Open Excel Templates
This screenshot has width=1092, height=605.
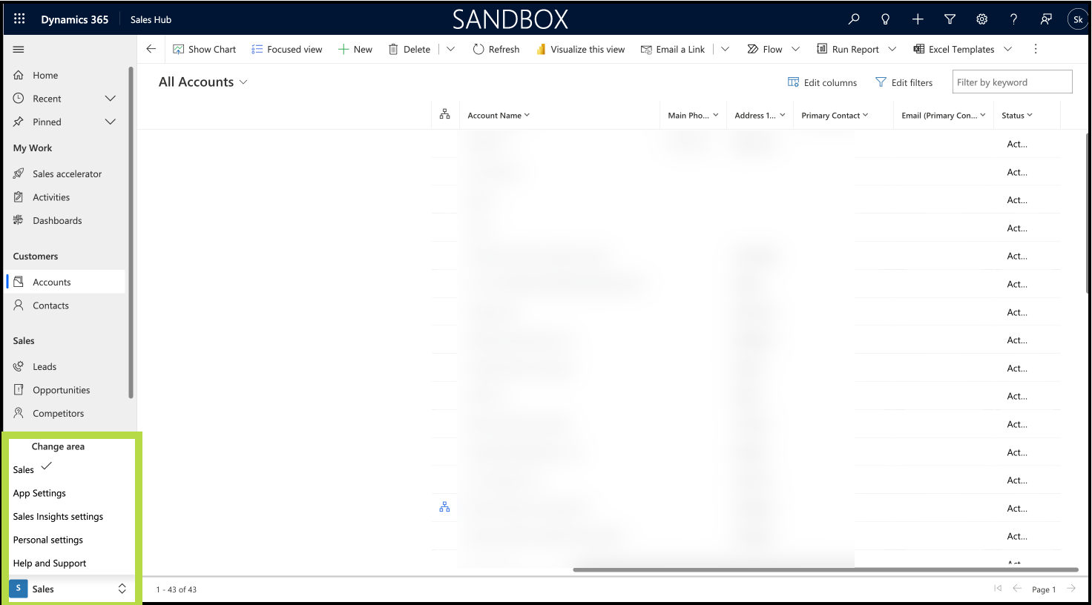pyautogui.click(x=954, y=49)
